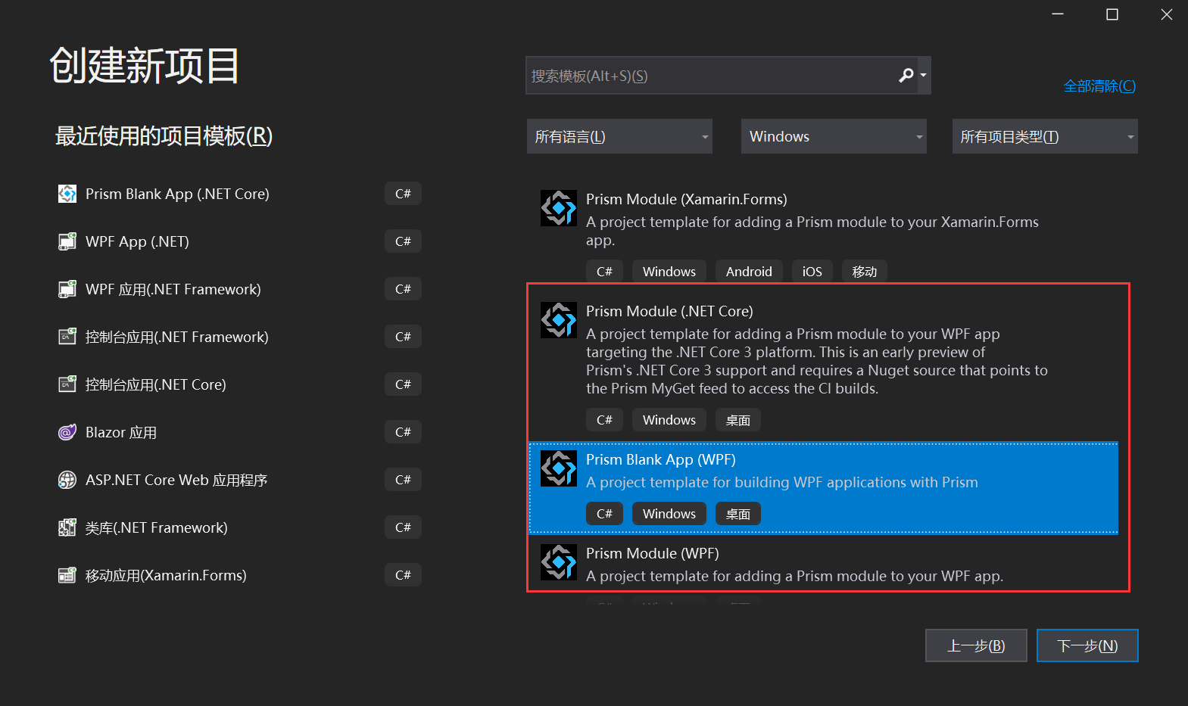The height and width of the screenshot is (706, 1188).
Task: Click the 控制台应用(.NET Core) template icon
Action: click(67, 384)
